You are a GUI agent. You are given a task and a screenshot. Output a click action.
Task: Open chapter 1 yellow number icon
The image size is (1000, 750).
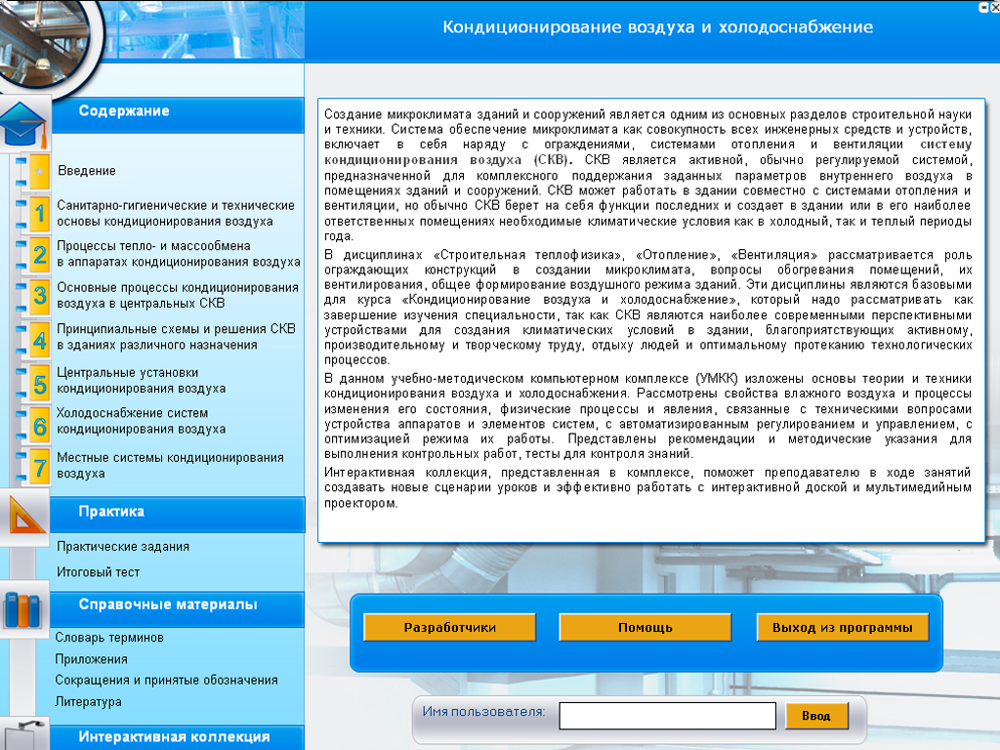click(x=39, y=214)
